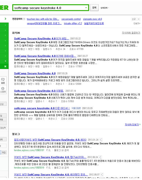Open blog post 참조사항(키보드 보안 SoftCamp Secure KeyStroke 4.0. 에러)
The width and height of the screenshot is (142, 180).
coord(50,140)
